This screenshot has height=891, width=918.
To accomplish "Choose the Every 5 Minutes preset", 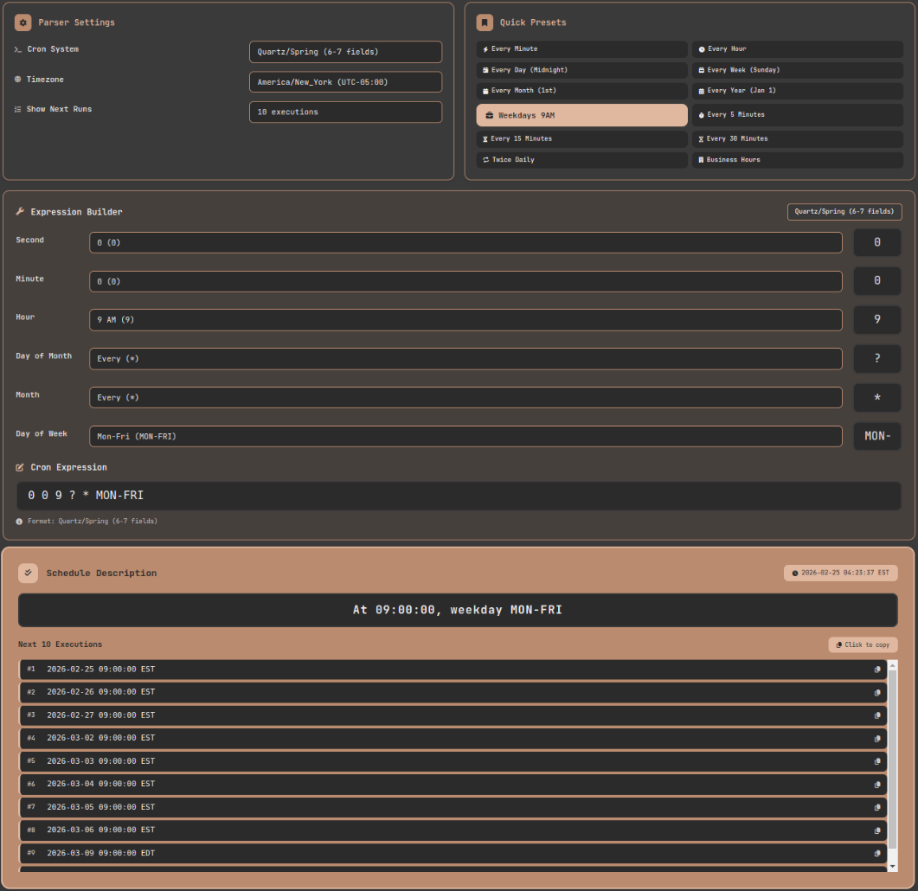I will pyautogui.click(x=797, y=114).
